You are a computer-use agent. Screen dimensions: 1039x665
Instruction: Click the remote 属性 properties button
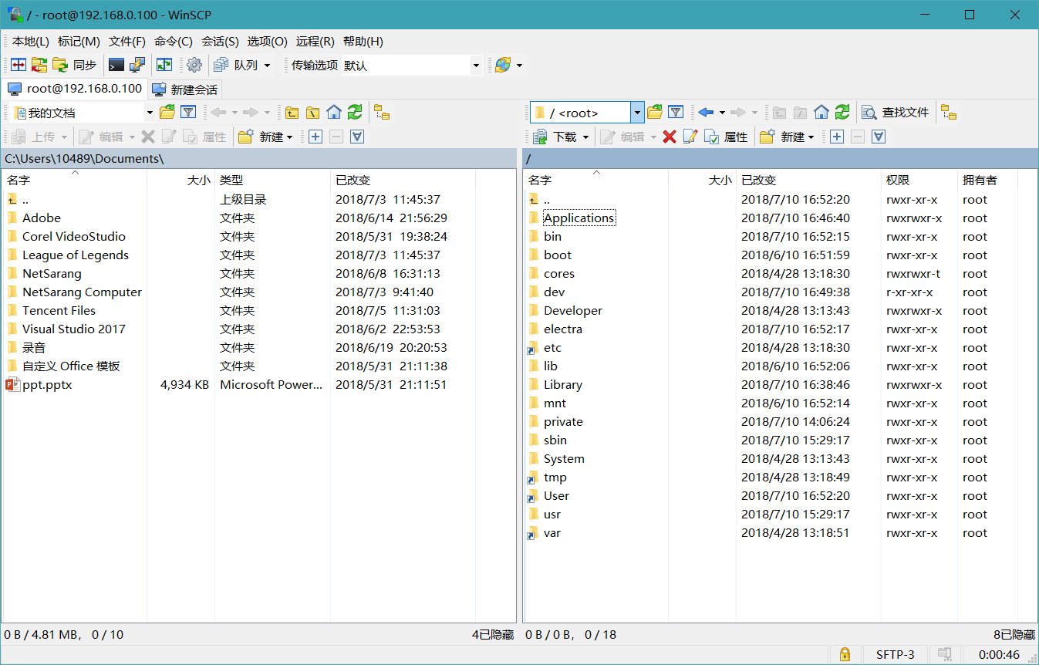click(727, 137)
